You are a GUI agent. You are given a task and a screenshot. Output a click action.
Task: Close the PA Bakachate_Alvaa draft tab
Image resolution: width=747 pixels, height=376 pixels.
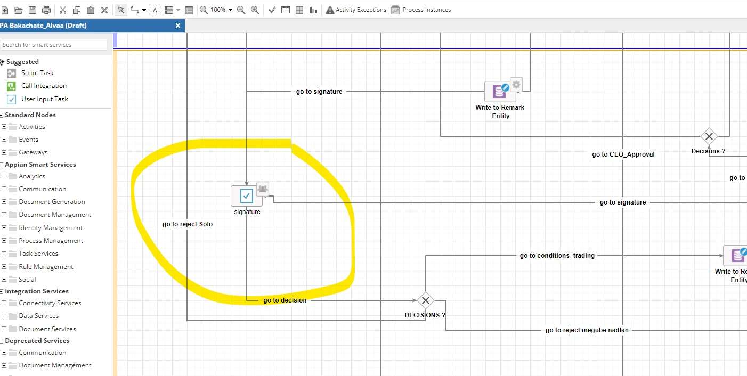point(178,26)
